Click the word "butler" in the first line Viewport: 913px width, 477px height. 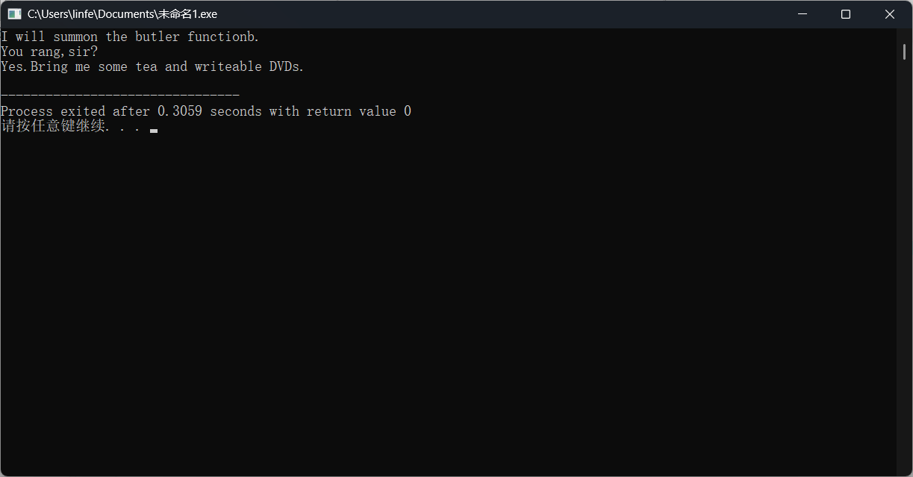158,37
